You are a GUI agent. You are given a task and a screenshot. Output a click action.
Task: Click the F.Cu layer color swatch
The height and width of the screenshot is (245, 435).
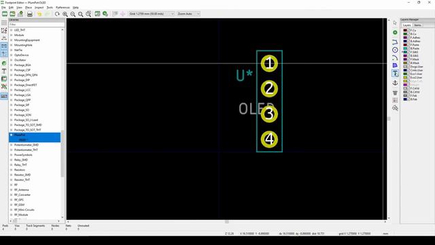(x=405, y=30)
